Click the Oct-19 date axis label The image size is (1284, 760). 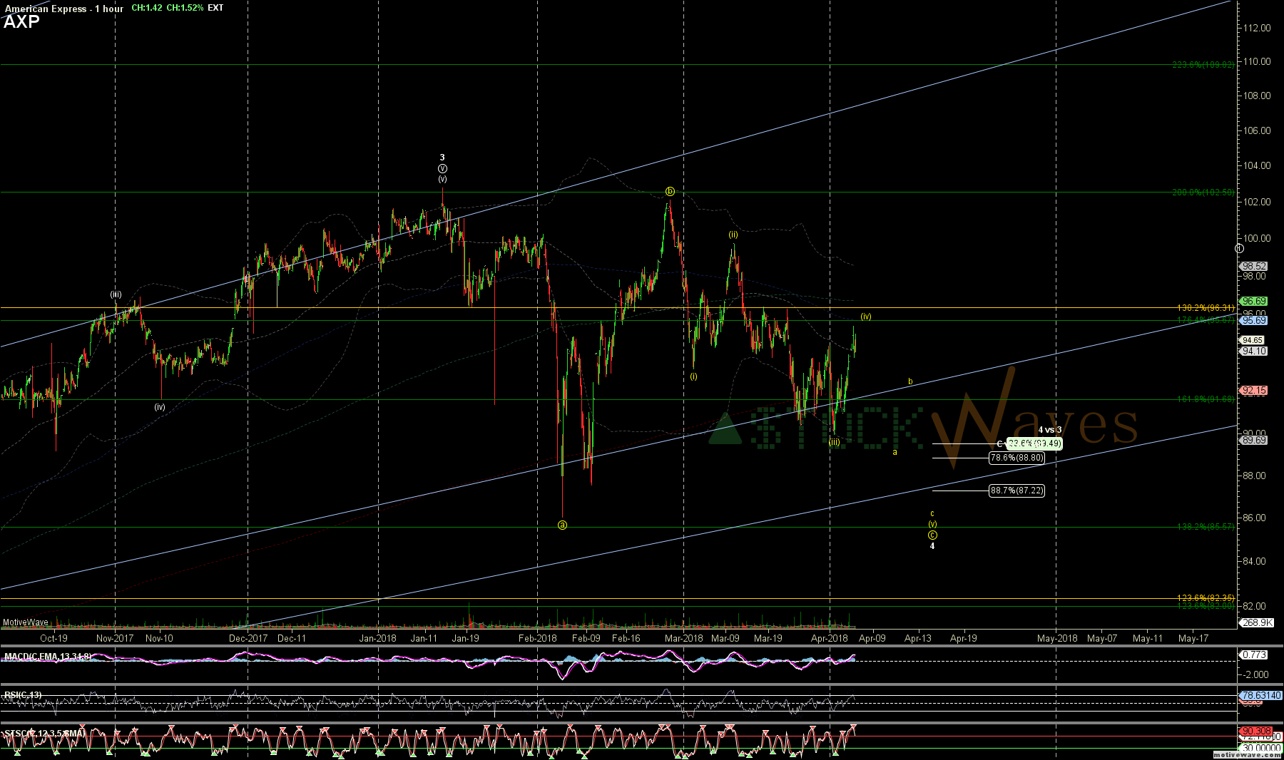tap(54, 638)
